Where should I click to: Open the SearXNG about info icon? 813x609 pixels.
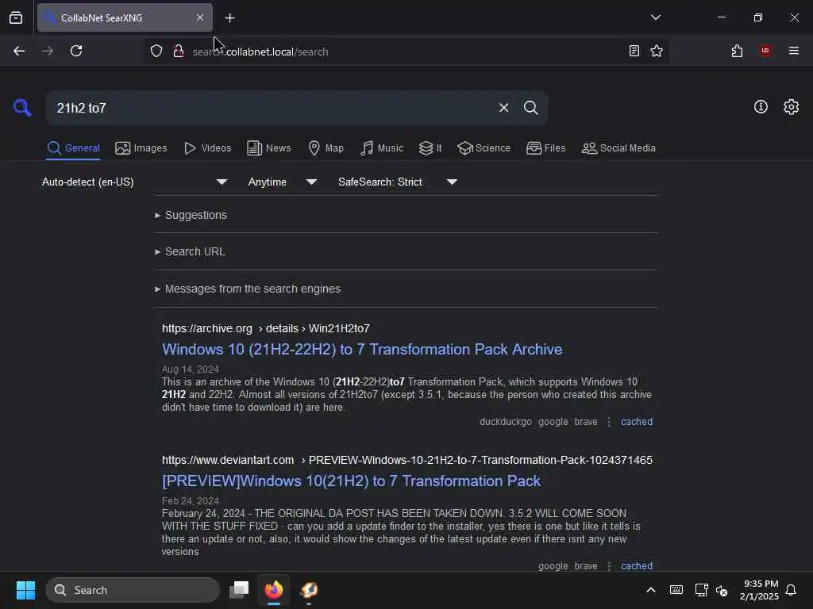pos(761,107)
